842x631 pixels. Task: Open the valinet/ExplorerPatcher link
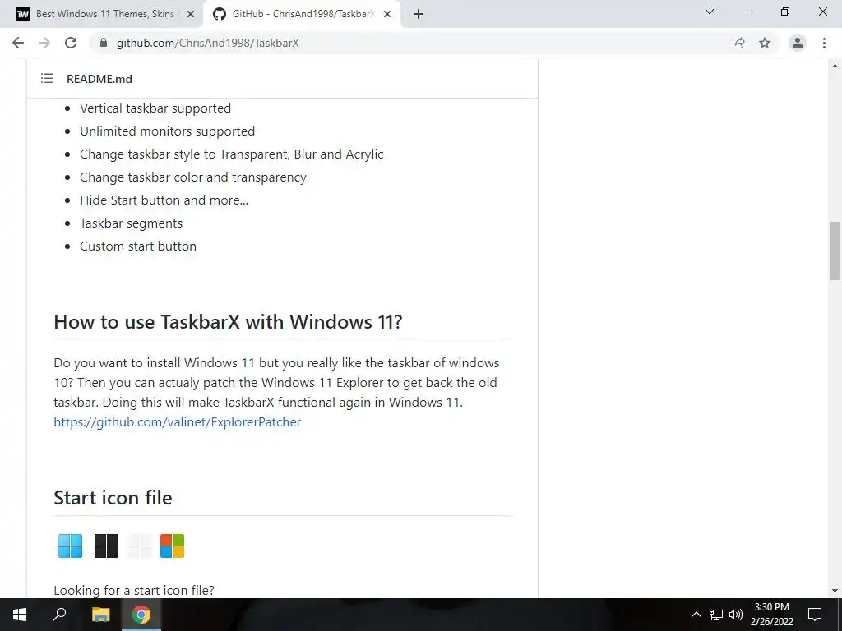[x=178, y=421]
